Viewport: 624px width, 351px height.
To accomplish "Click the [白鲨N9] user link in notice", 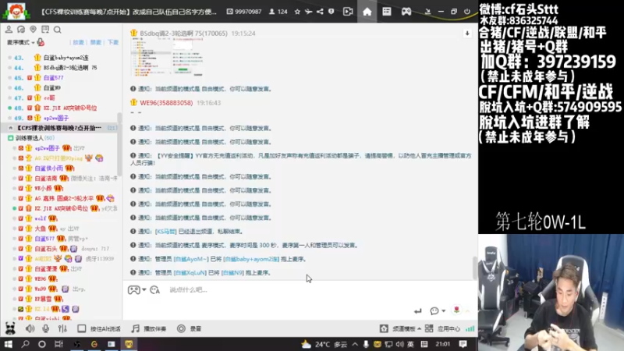I will tap(232, 272).
